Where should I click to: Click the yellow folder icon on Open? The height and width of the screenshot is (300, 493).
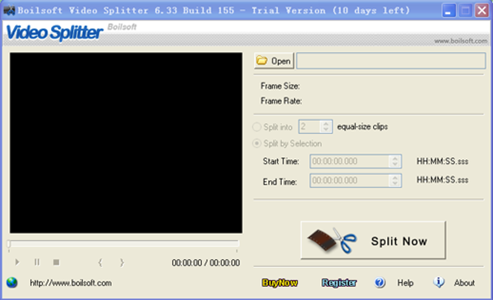(x=261, y=60)
